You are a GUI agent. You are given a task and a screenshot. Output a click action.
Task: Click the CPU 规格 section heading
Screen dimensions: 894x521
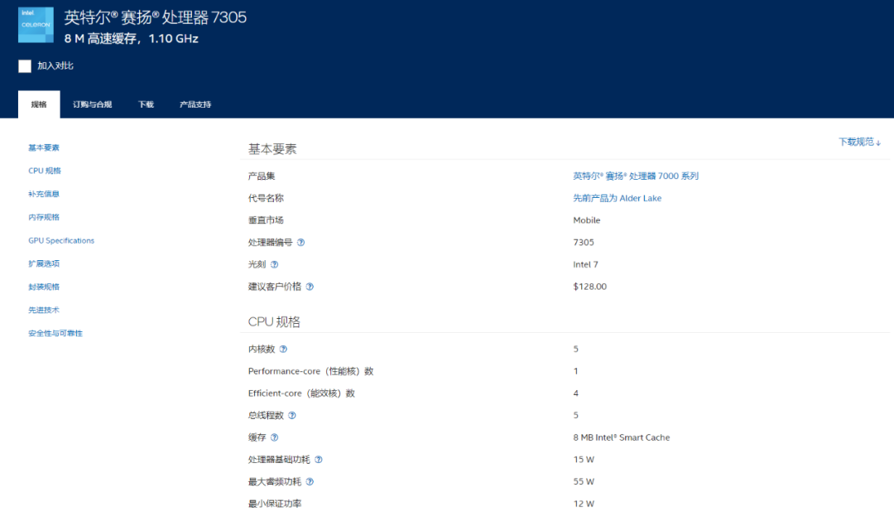274,322
